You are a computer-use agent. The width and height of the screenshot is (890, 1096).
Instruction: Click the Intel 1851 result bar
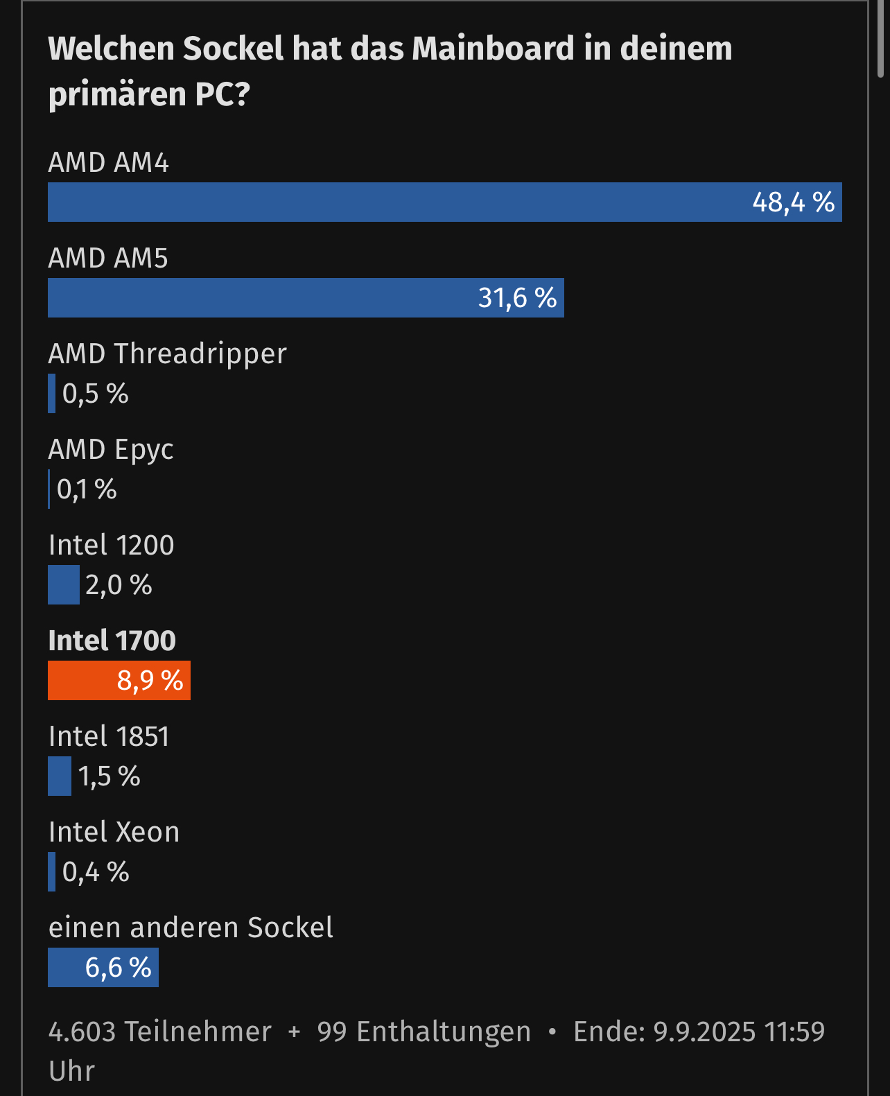(60, 776)
